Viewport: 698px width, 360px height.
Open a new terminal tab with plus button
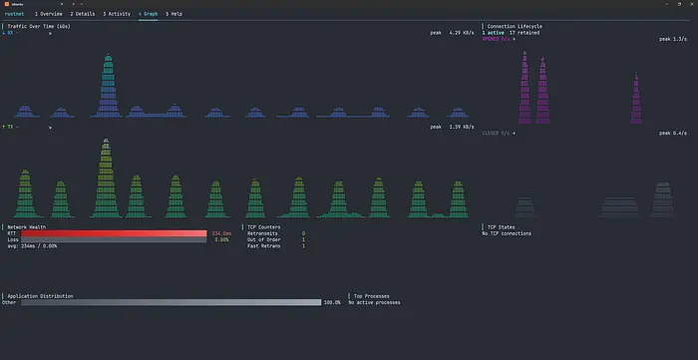pyautogui.click(x=74, y=4)
